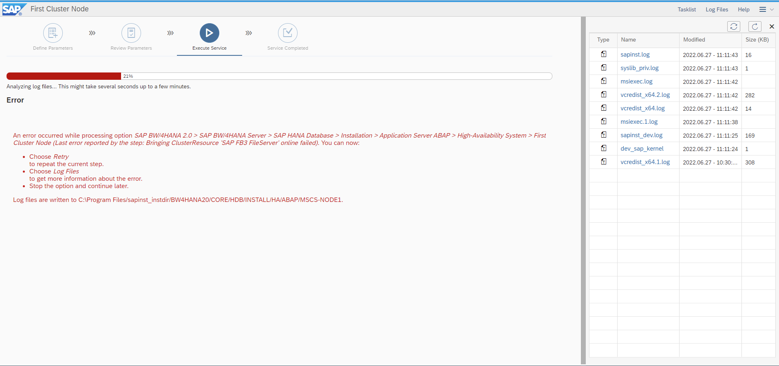Select the Service Completed step icon
The image size is (779, 366).
pos(288,33)
